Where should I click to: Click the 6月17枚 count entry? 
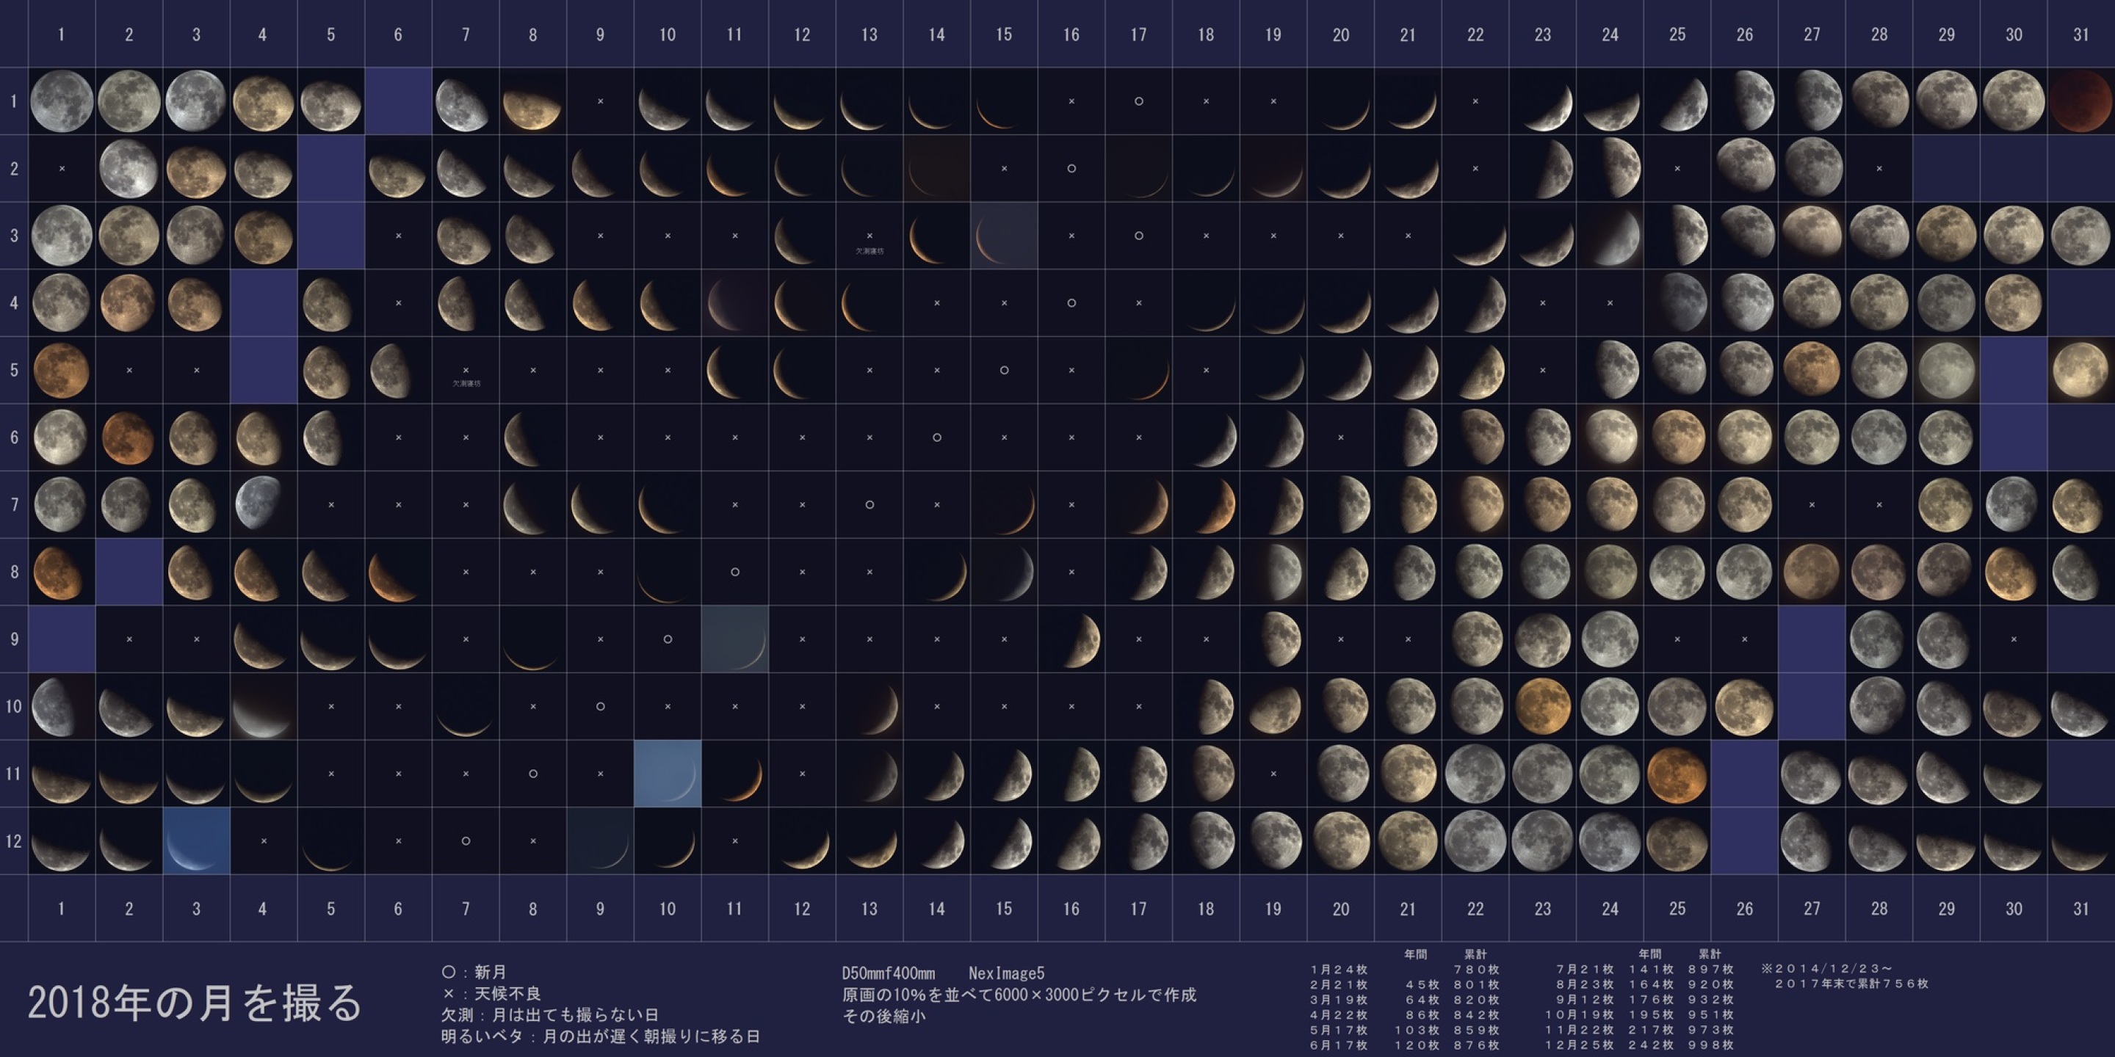click(x=1339, y=1045)
